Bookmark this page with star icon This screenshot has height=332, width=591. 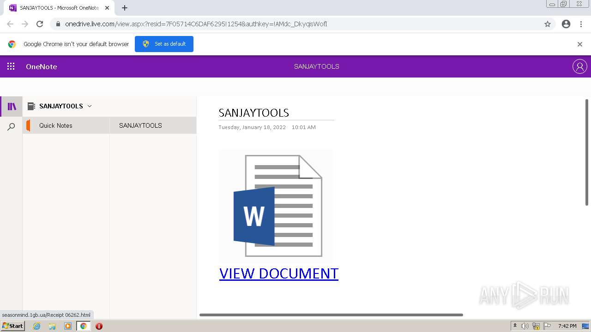click(x=548, y=24)
